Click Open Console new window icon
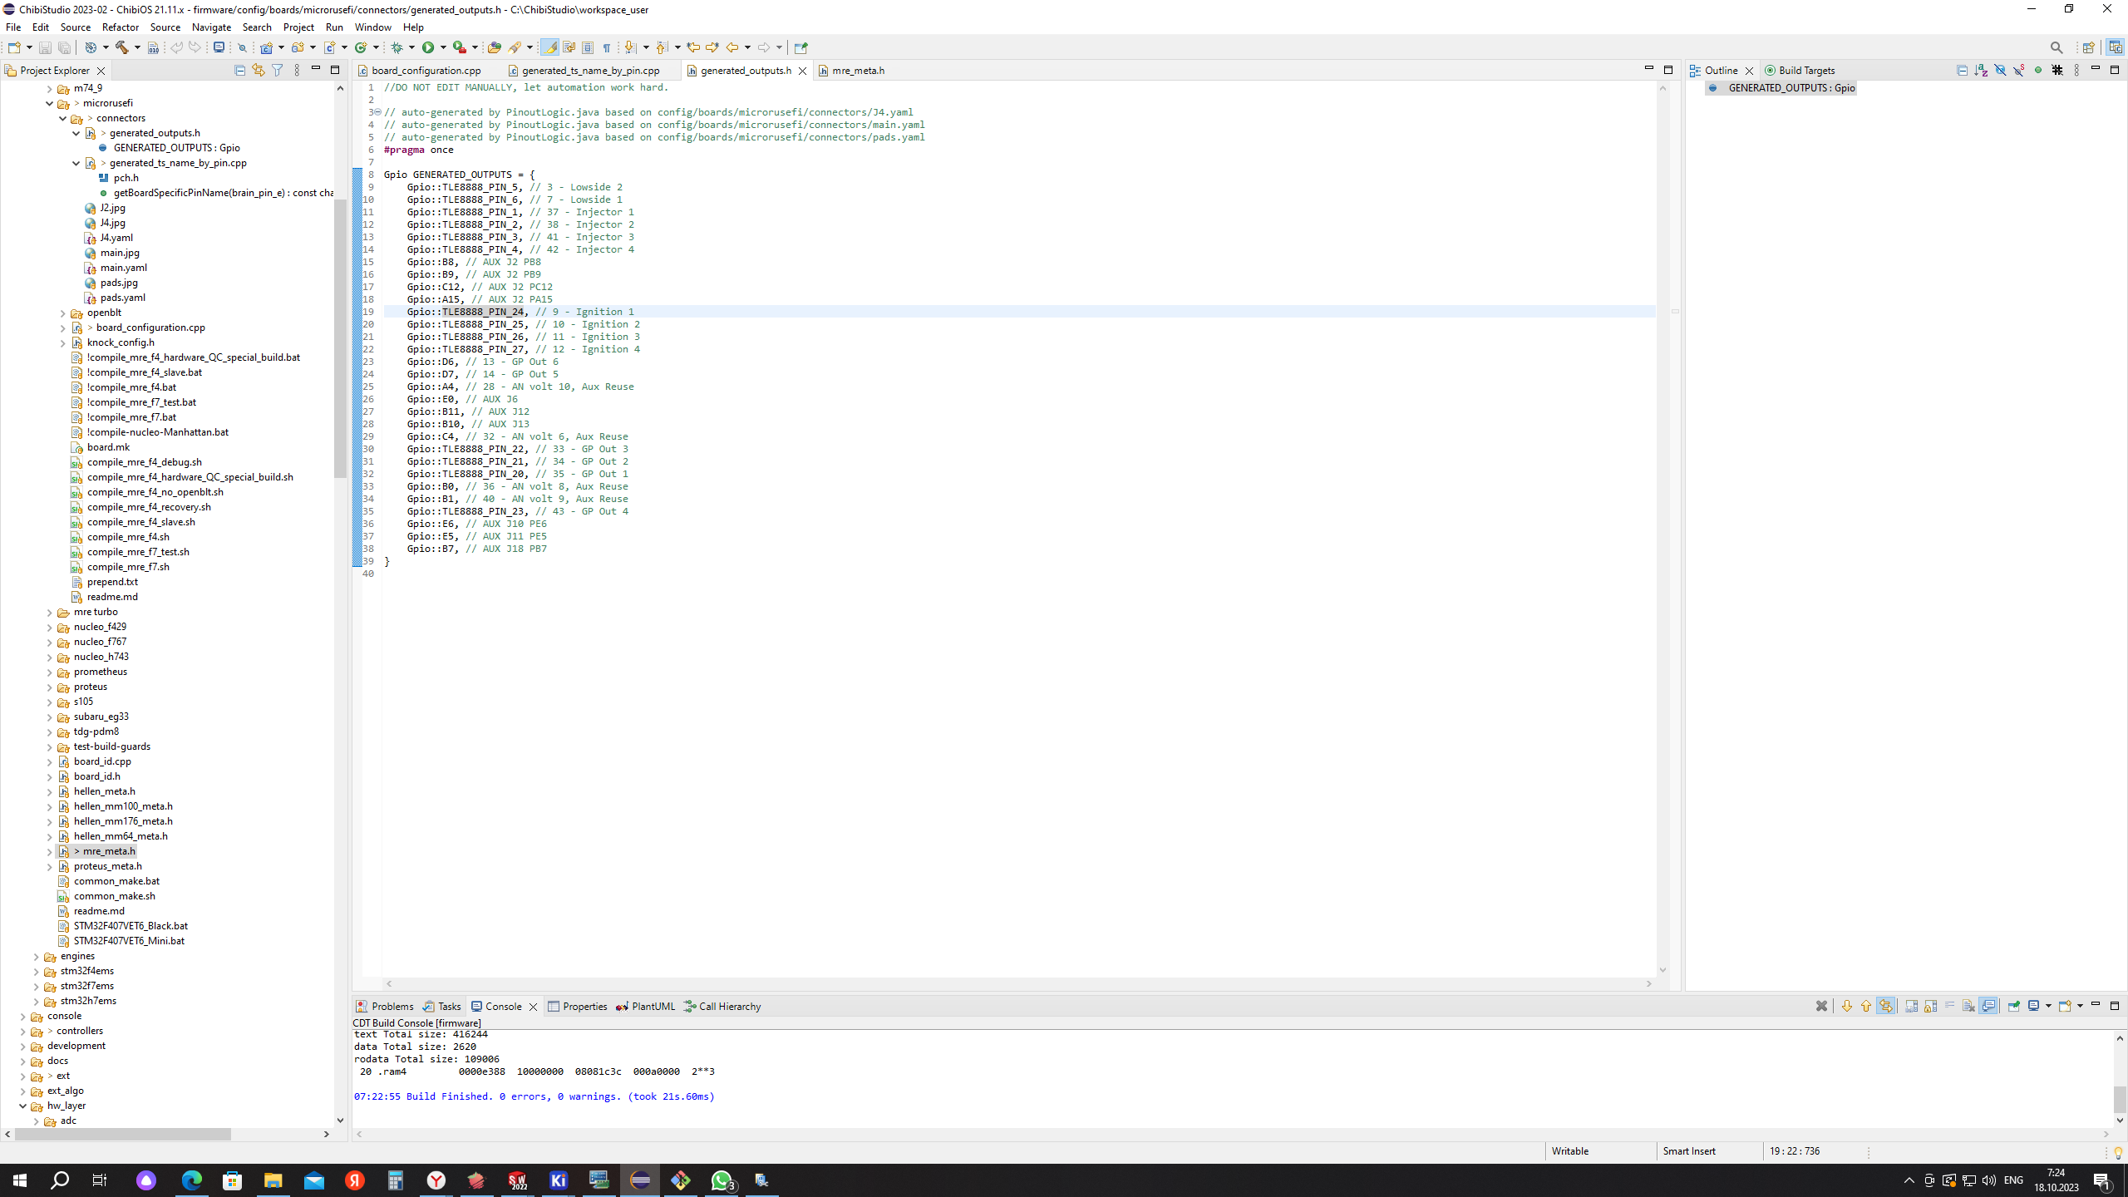 coord(2064,1006)
